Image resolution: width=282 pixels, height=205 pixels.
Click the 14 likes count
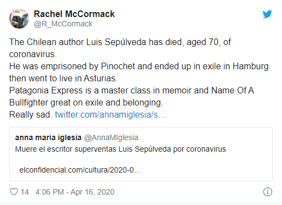(x=25, y=192)
